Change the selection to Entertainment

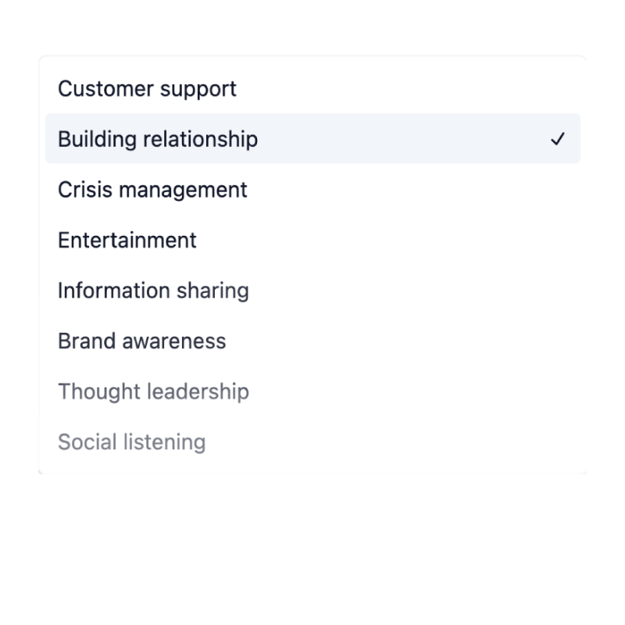[127, 240]
